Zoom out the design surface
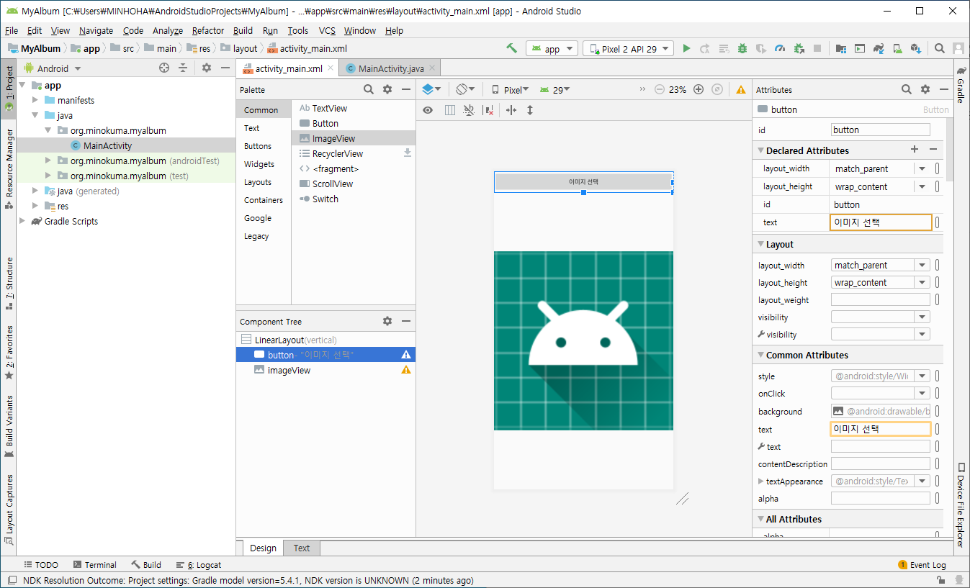Image resolution: width=970 pixels, height=588 pixels. (660, 89)
